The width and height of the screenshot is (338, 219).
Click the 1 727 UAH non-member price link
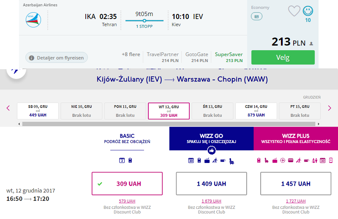point(296,201)
